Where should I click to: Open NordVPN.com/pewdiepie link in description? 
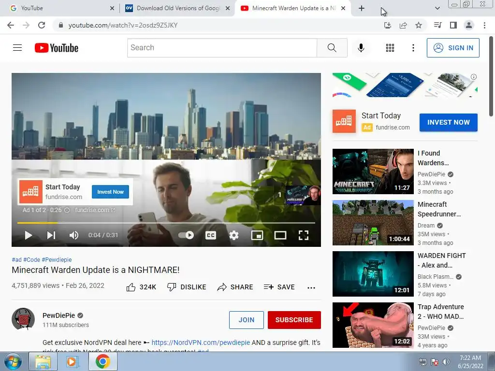pos(201,342)
